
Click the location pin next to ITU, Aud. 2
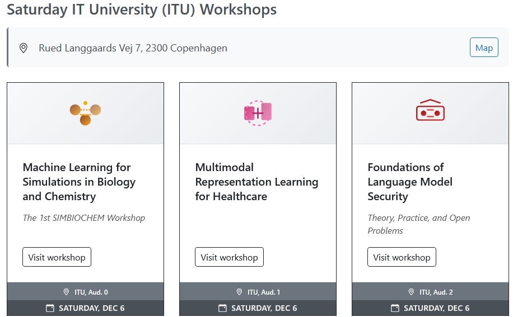412,292
